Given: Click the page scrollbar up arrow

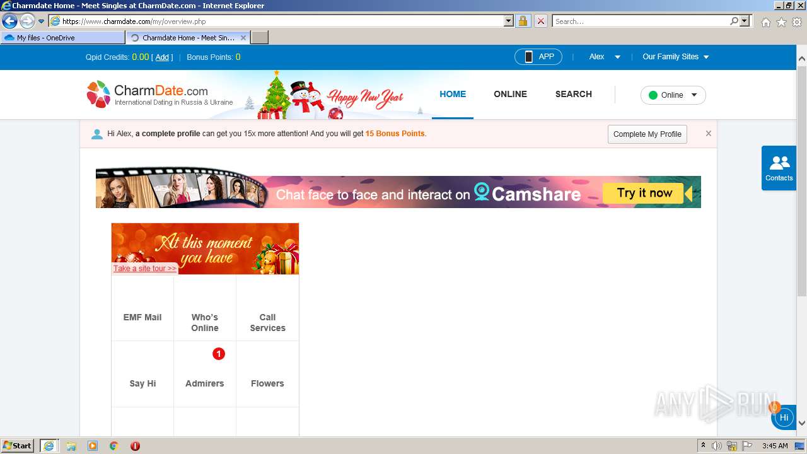Looking at the screenshot, I should point(801,59).
